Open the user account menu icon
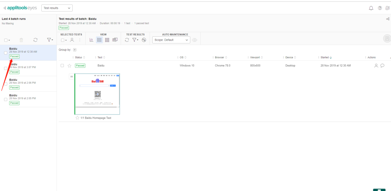This screenshot has height=191, width=391. pos(388,8)
